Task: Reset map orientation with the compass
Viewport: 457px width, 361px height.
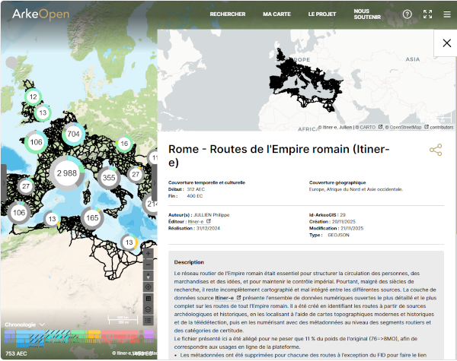Action: pyautogui.click(x=149, y=276)
